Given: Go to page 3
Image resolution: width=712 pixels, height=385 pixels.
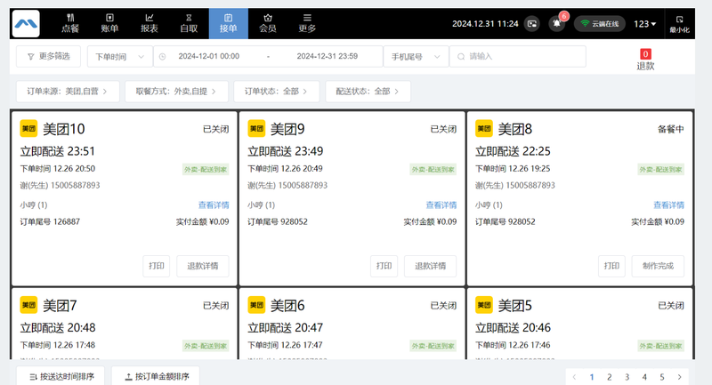Looking at the screenshot, I should (627, 377).
